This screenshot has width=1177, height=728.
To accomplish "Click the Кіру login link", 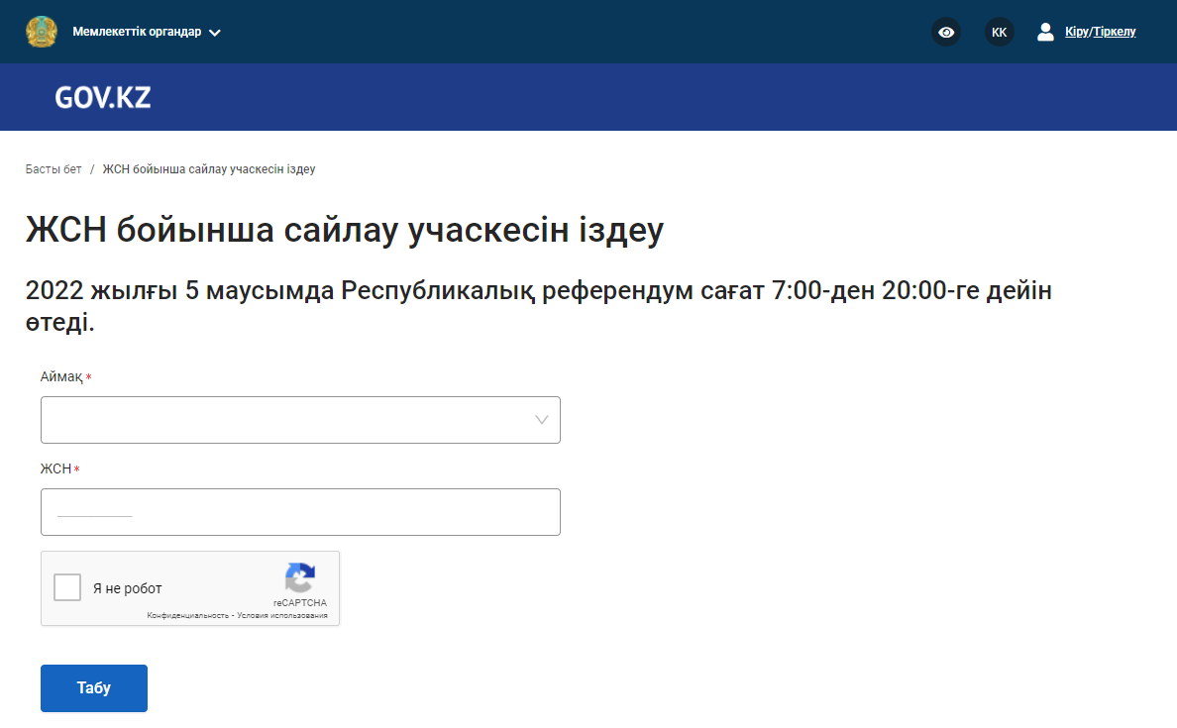I will pos(1076,32).
